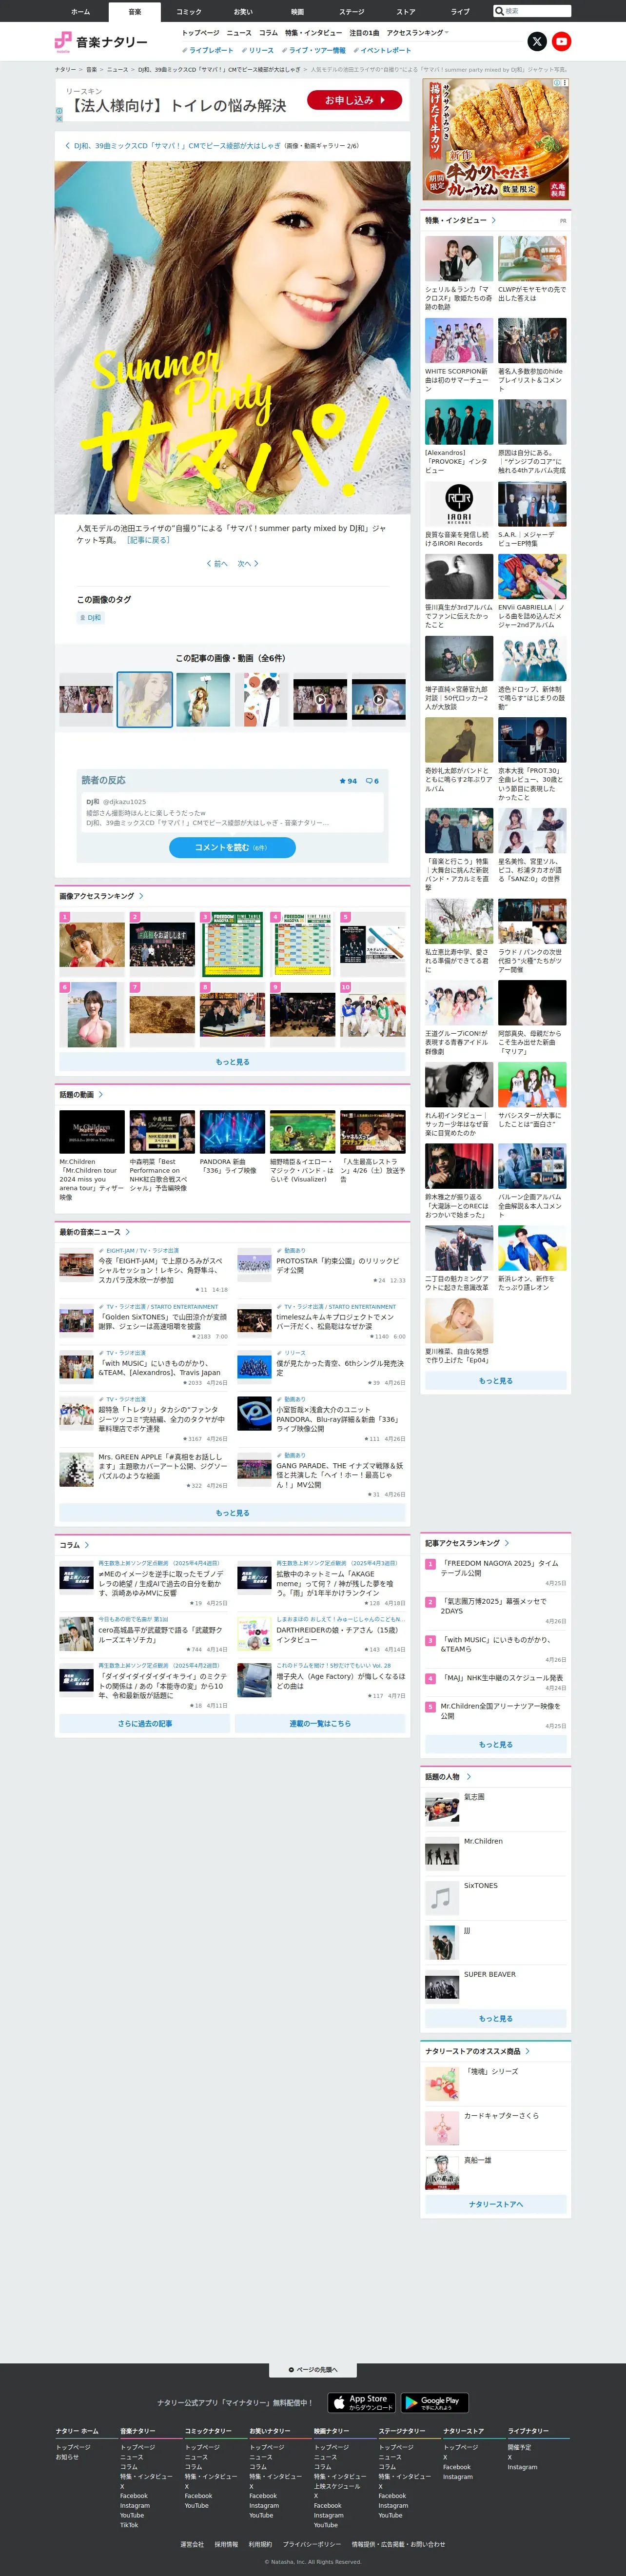
Task: Click ニュース breadcrumb link
Action: pyautogui.click(x=118, y=70)
